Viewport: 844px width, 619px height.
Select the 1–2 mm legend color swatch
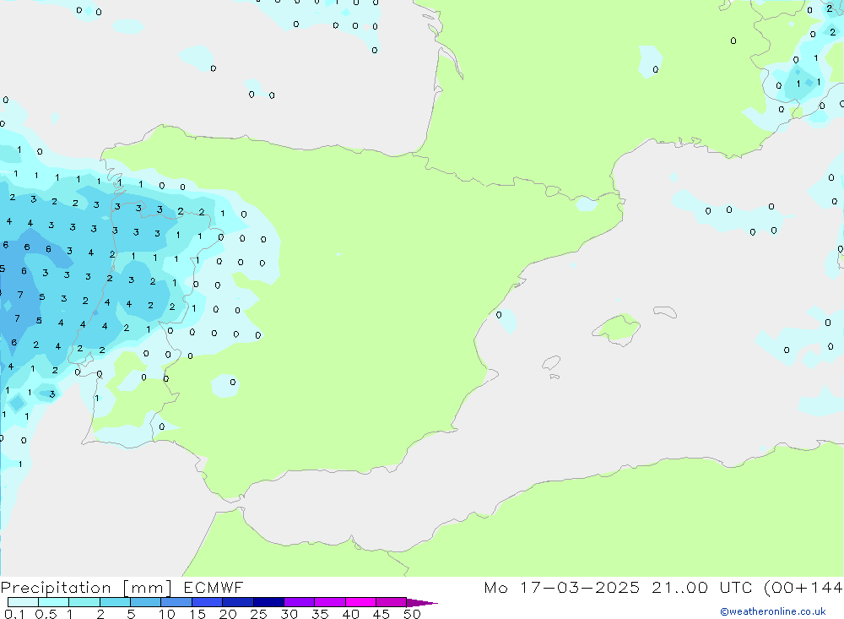coord(84,602)
